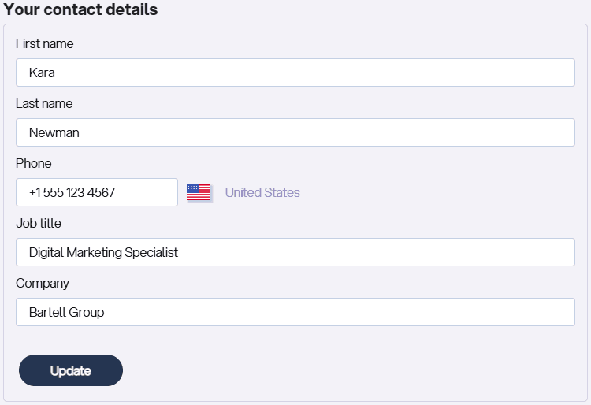The image size is (591, 405).
Task: Click the "Phone" field label
Action: (34, 164)
